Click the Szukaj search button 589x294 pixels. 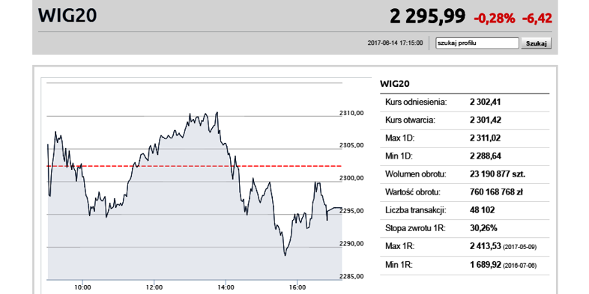(536, 43)
